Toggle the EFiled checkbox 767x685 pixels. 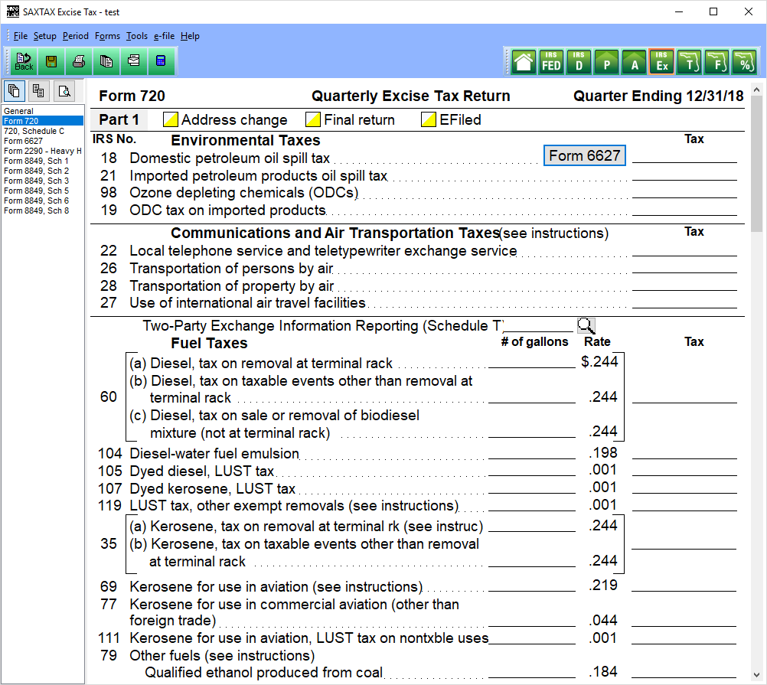[429, 120]
